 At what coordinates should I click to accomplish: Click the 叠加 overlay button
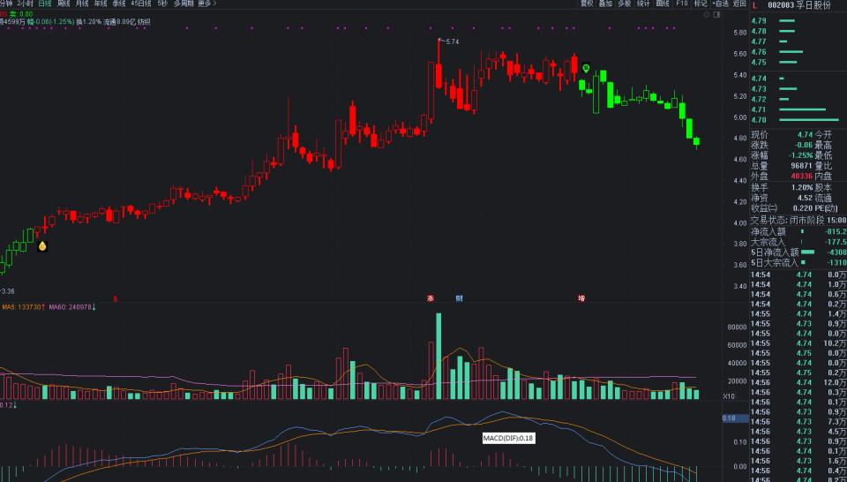(x=605, y=4)
